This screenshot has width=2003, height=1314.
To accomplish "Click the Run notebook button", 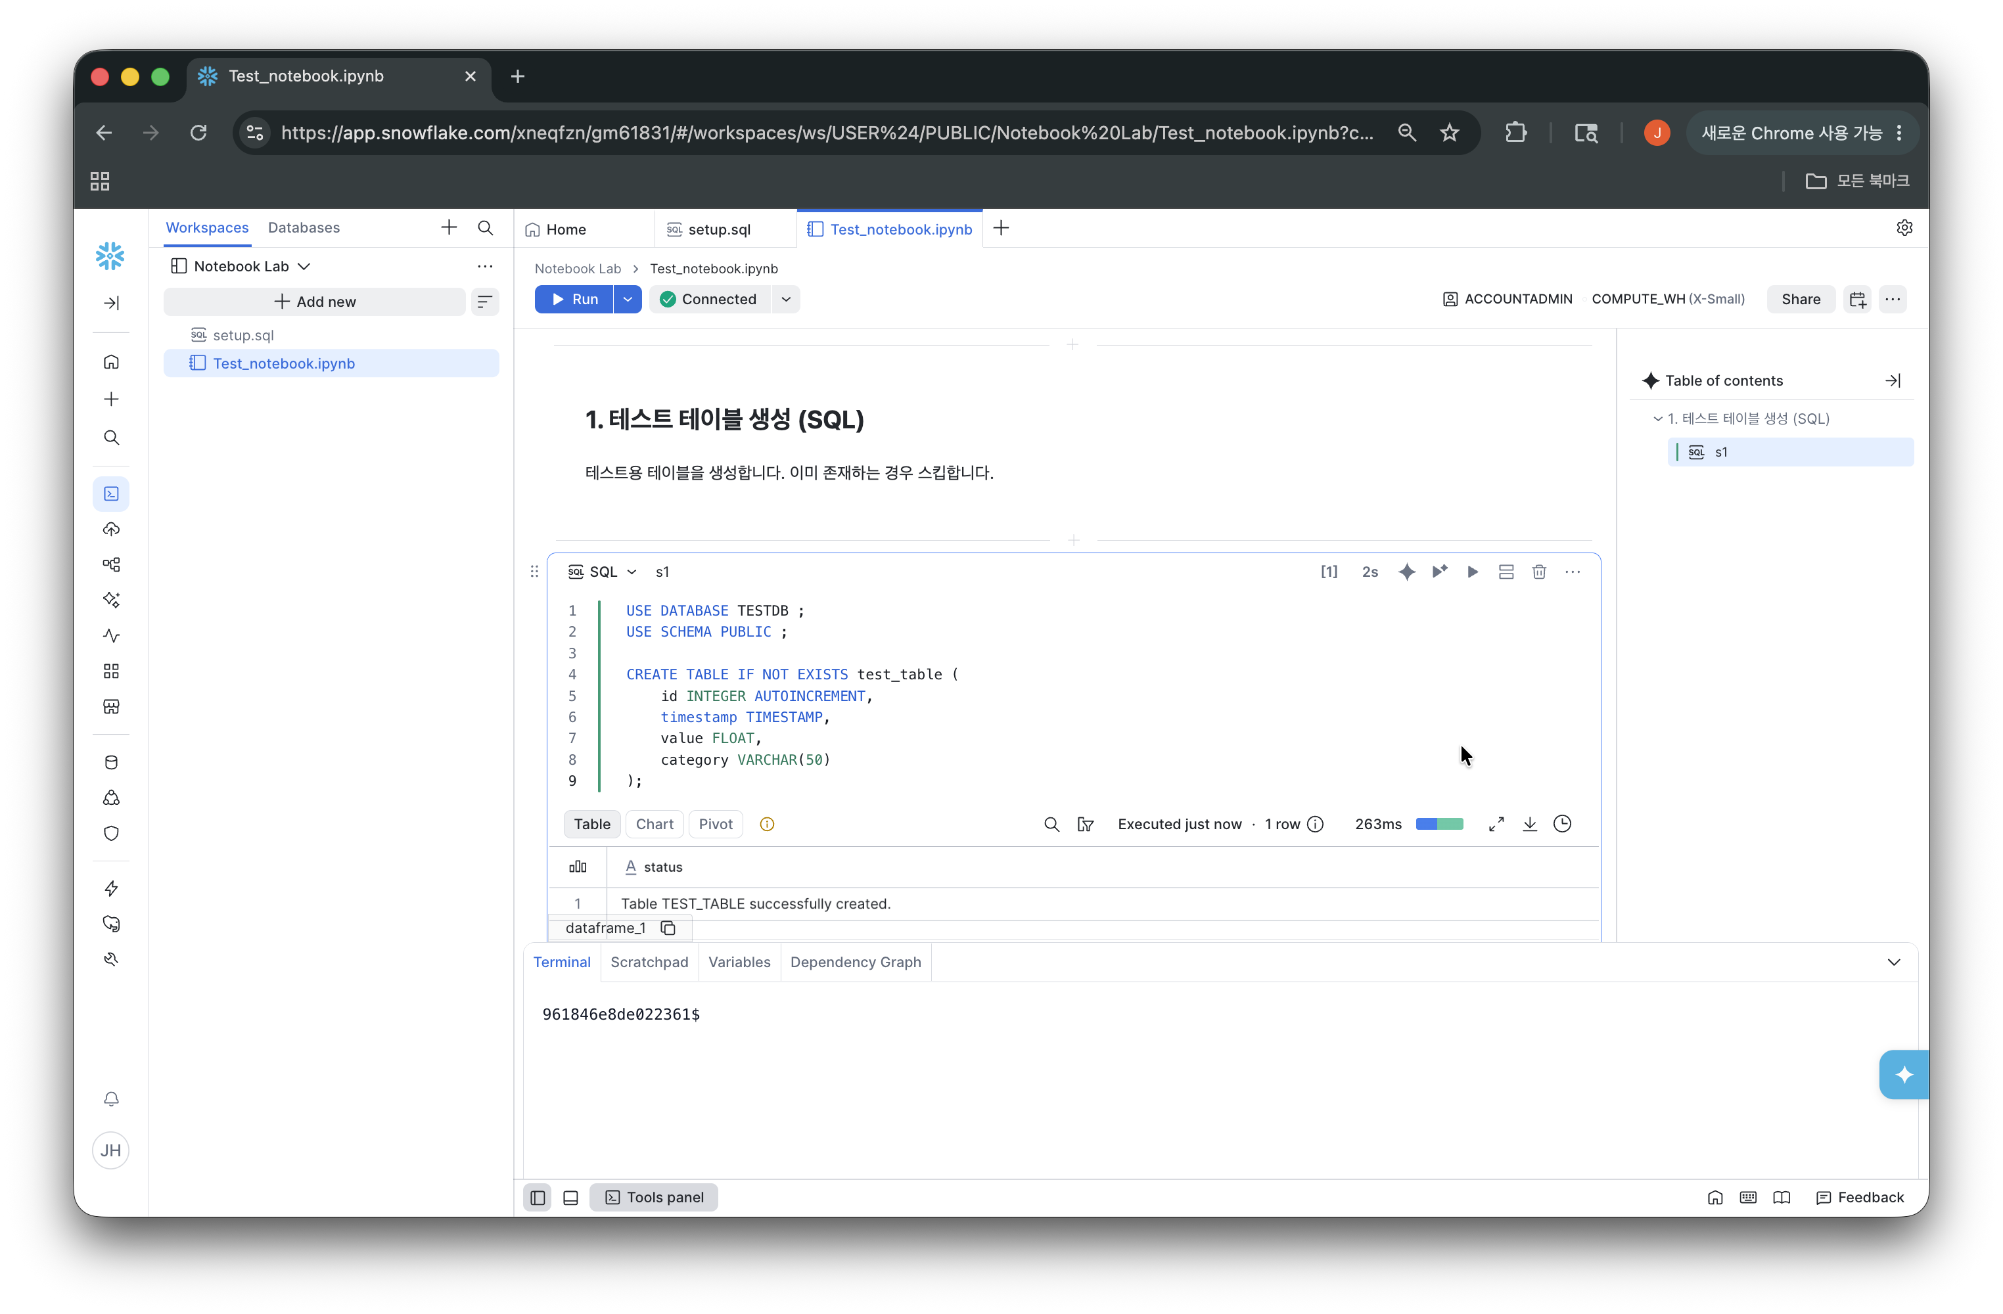I will [x=575, y=300].
